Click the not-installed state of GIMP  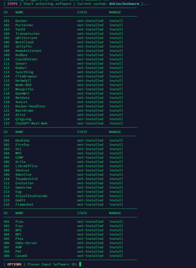click(x=90, y=157)
